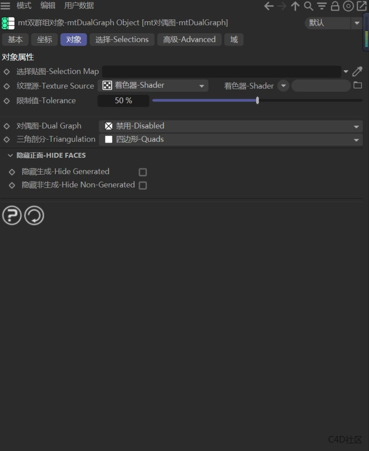Toggle the Triangulation Quads checkbox
The height and width of the screenshot is (451, 369).
tap(109, 139)
